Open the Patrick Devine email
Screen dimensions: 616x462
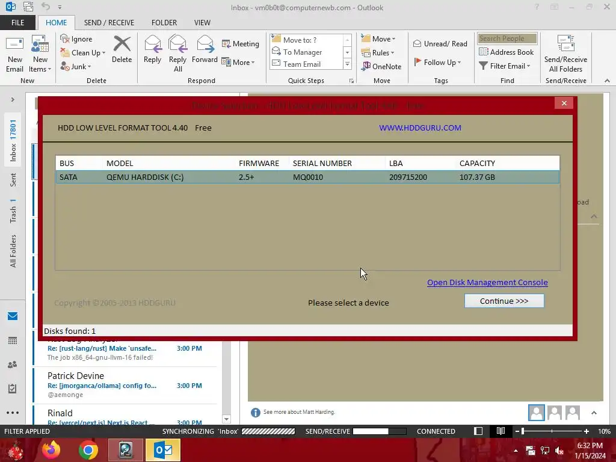[x=125, y=385]
